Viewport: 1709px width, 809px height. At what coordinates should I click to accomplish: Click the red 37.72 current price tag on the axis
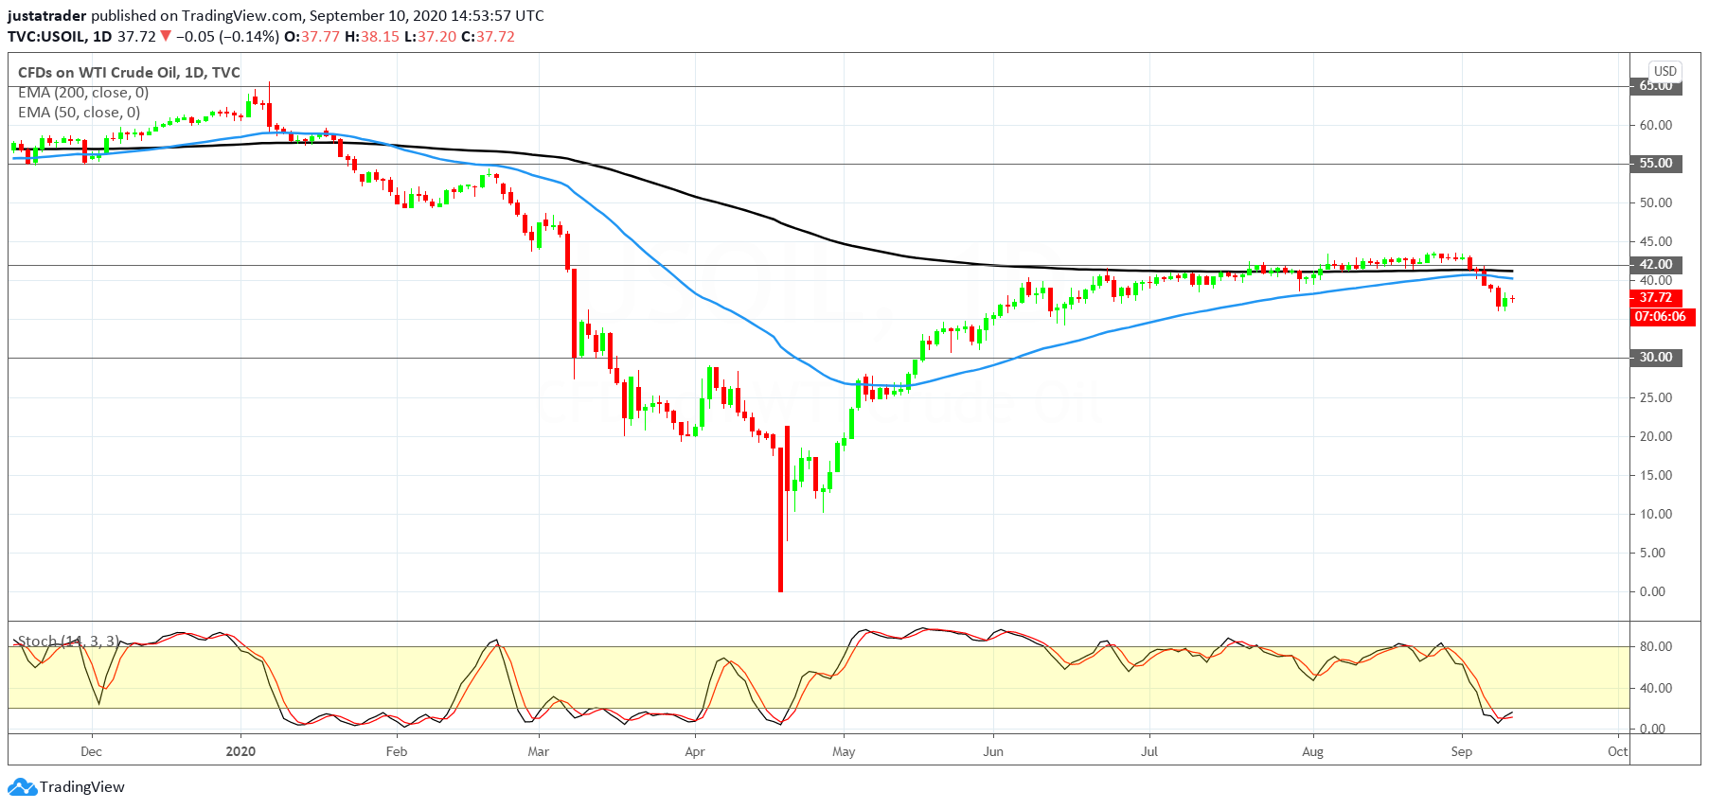pyautogui.click(x=1656, y=298)
